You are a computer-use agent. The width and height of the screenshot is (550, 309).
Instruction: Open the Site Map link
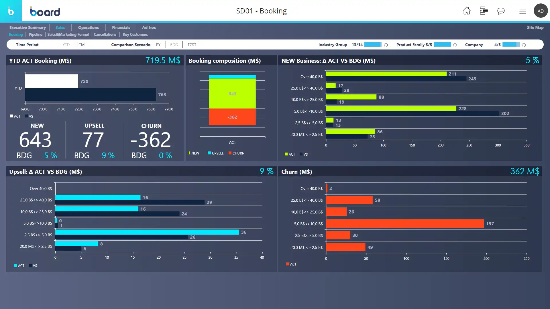535,27
